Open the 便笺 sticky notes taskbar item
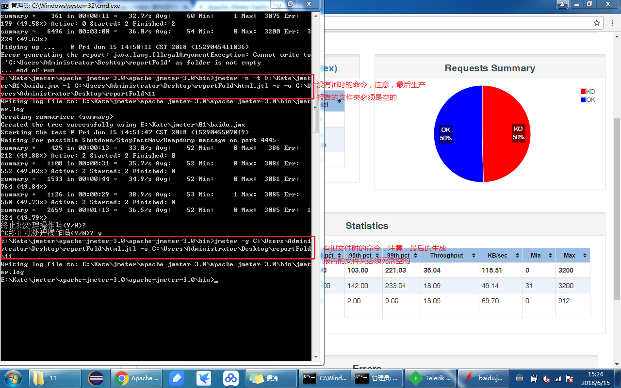The width and height of the screenshot is (621, 388). point(271,378)
